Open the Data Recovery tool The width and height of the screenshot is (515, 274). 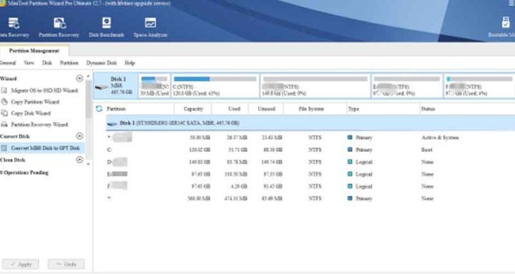pyautogui.click(x=14, y=28)
